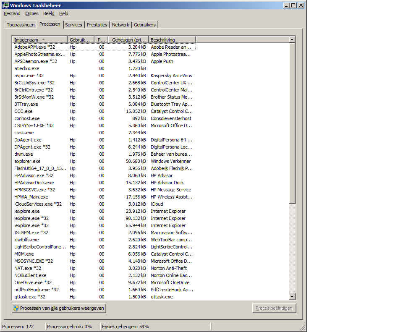The height and width of the screenshot is (332, 403).
Task: Open the Opties menu
Action: click(32, 13)
